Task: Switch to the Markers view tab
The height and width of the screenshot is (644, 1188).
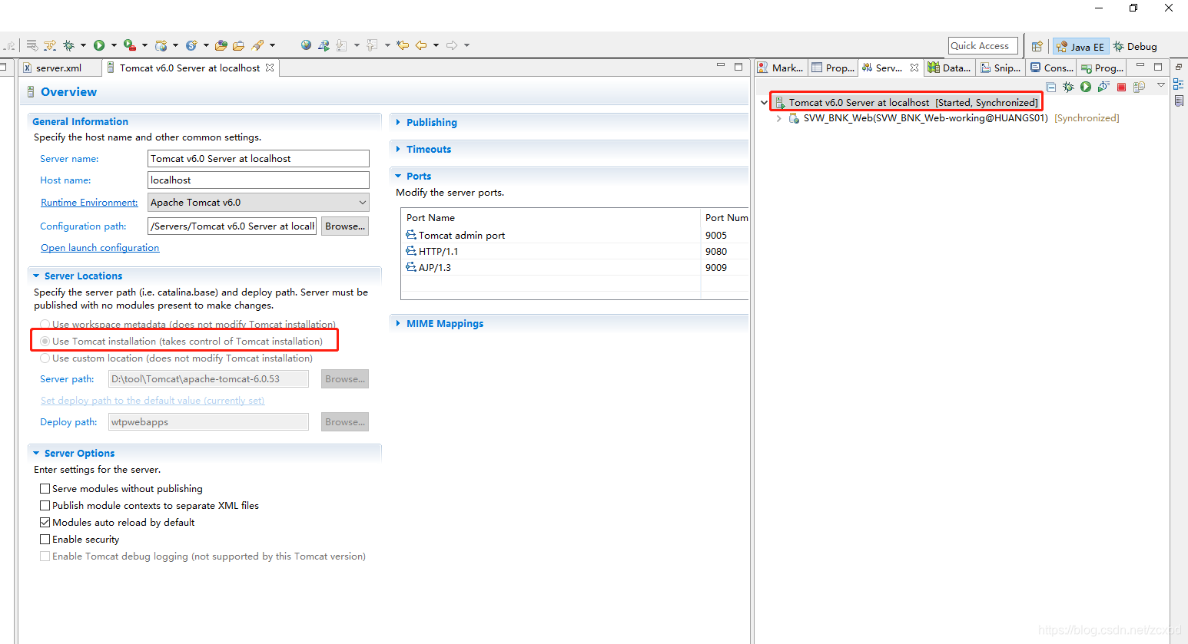Action: click(x=781, y=68)
